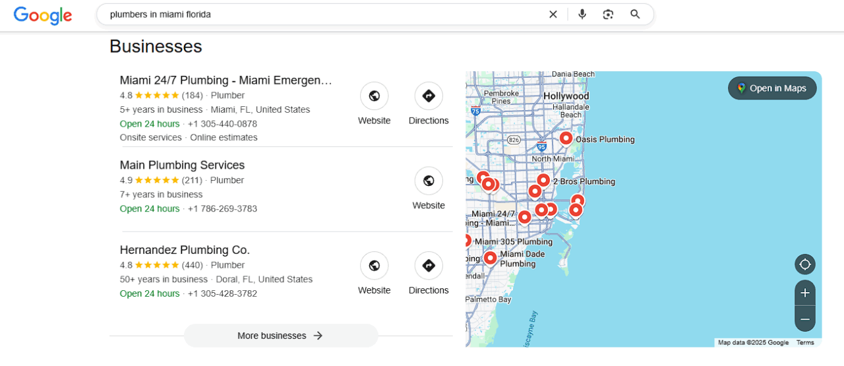Click phone number +1 305-428-3782
Image resolution: width=844 pixels, height=366 pixels.
click(222, 293)
